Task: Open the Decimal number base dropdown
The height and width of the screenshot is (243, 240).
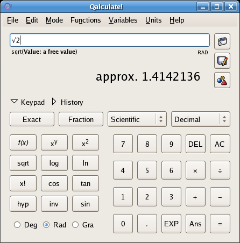Action: [x=201, y=119]
